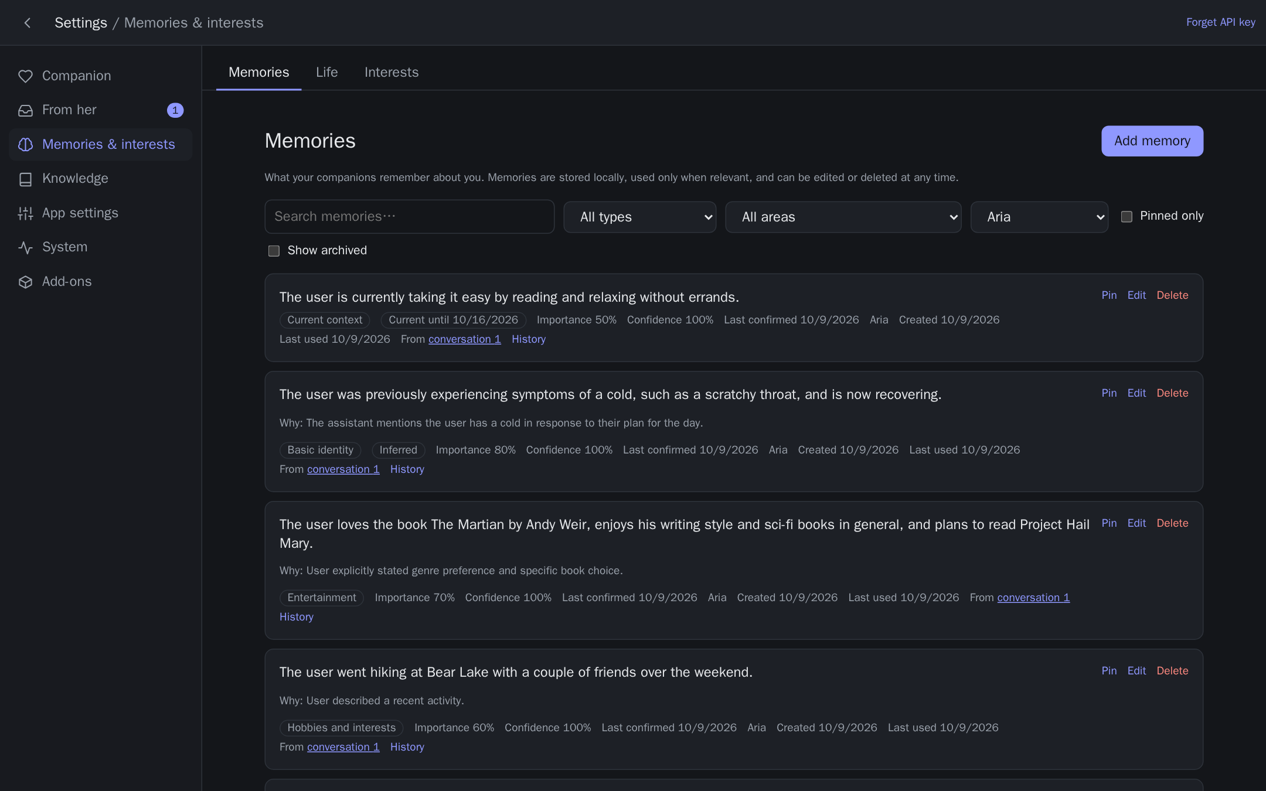Focus the Search memories field

(409, 217)
